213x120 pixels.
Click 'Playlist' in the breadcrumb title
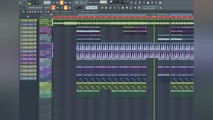pos(57,12)
